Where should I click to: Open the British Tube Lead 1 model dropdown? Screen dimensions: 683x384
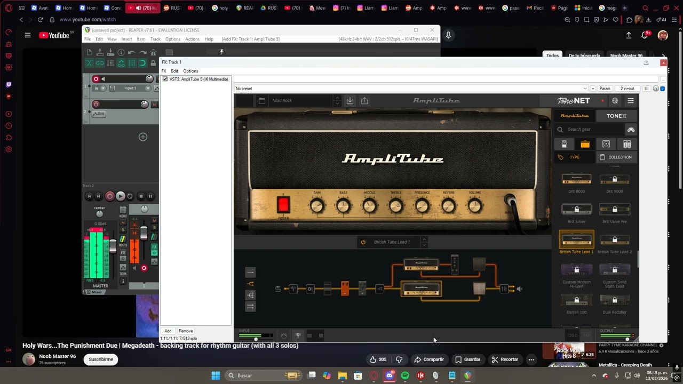click(x=392, y=242)
